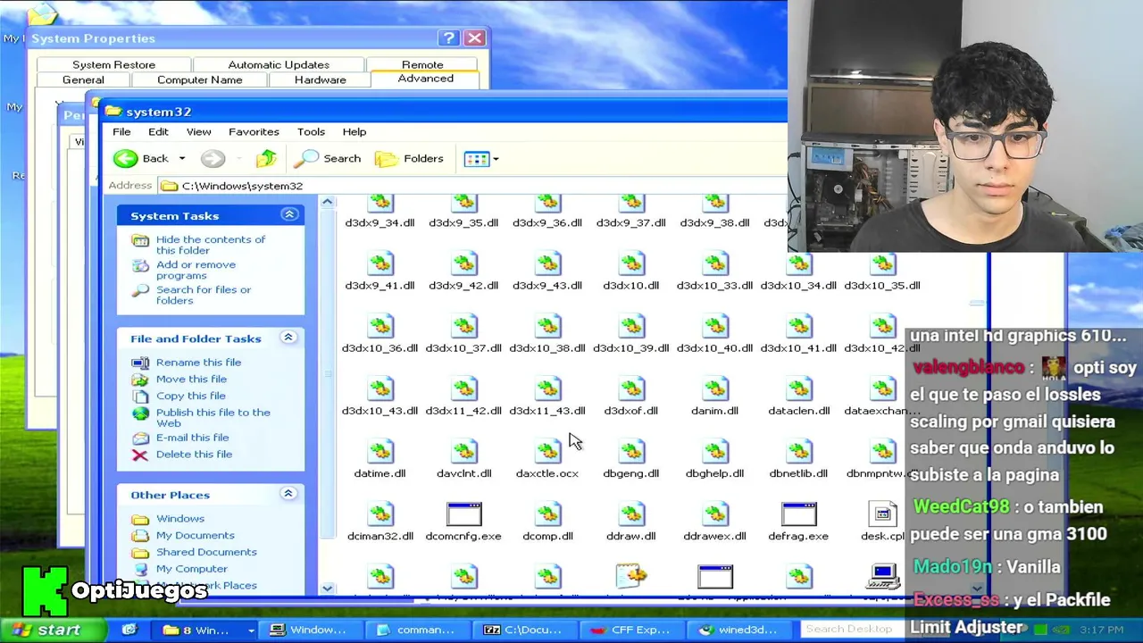
Task: Open Add or remove programs link
Action: tap(196, 270)
